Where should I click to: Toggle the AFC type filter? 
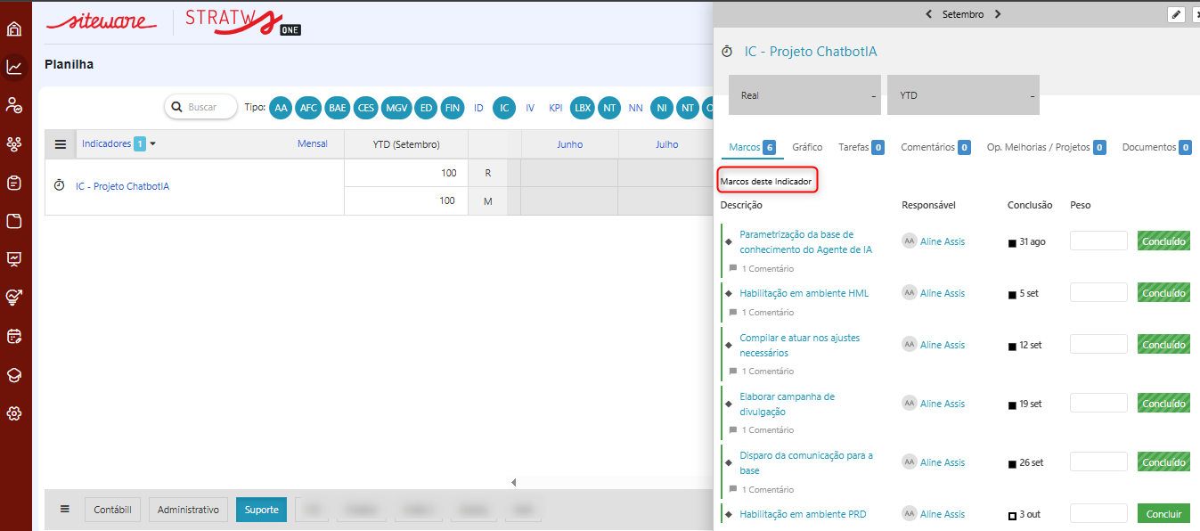(308, 108)
